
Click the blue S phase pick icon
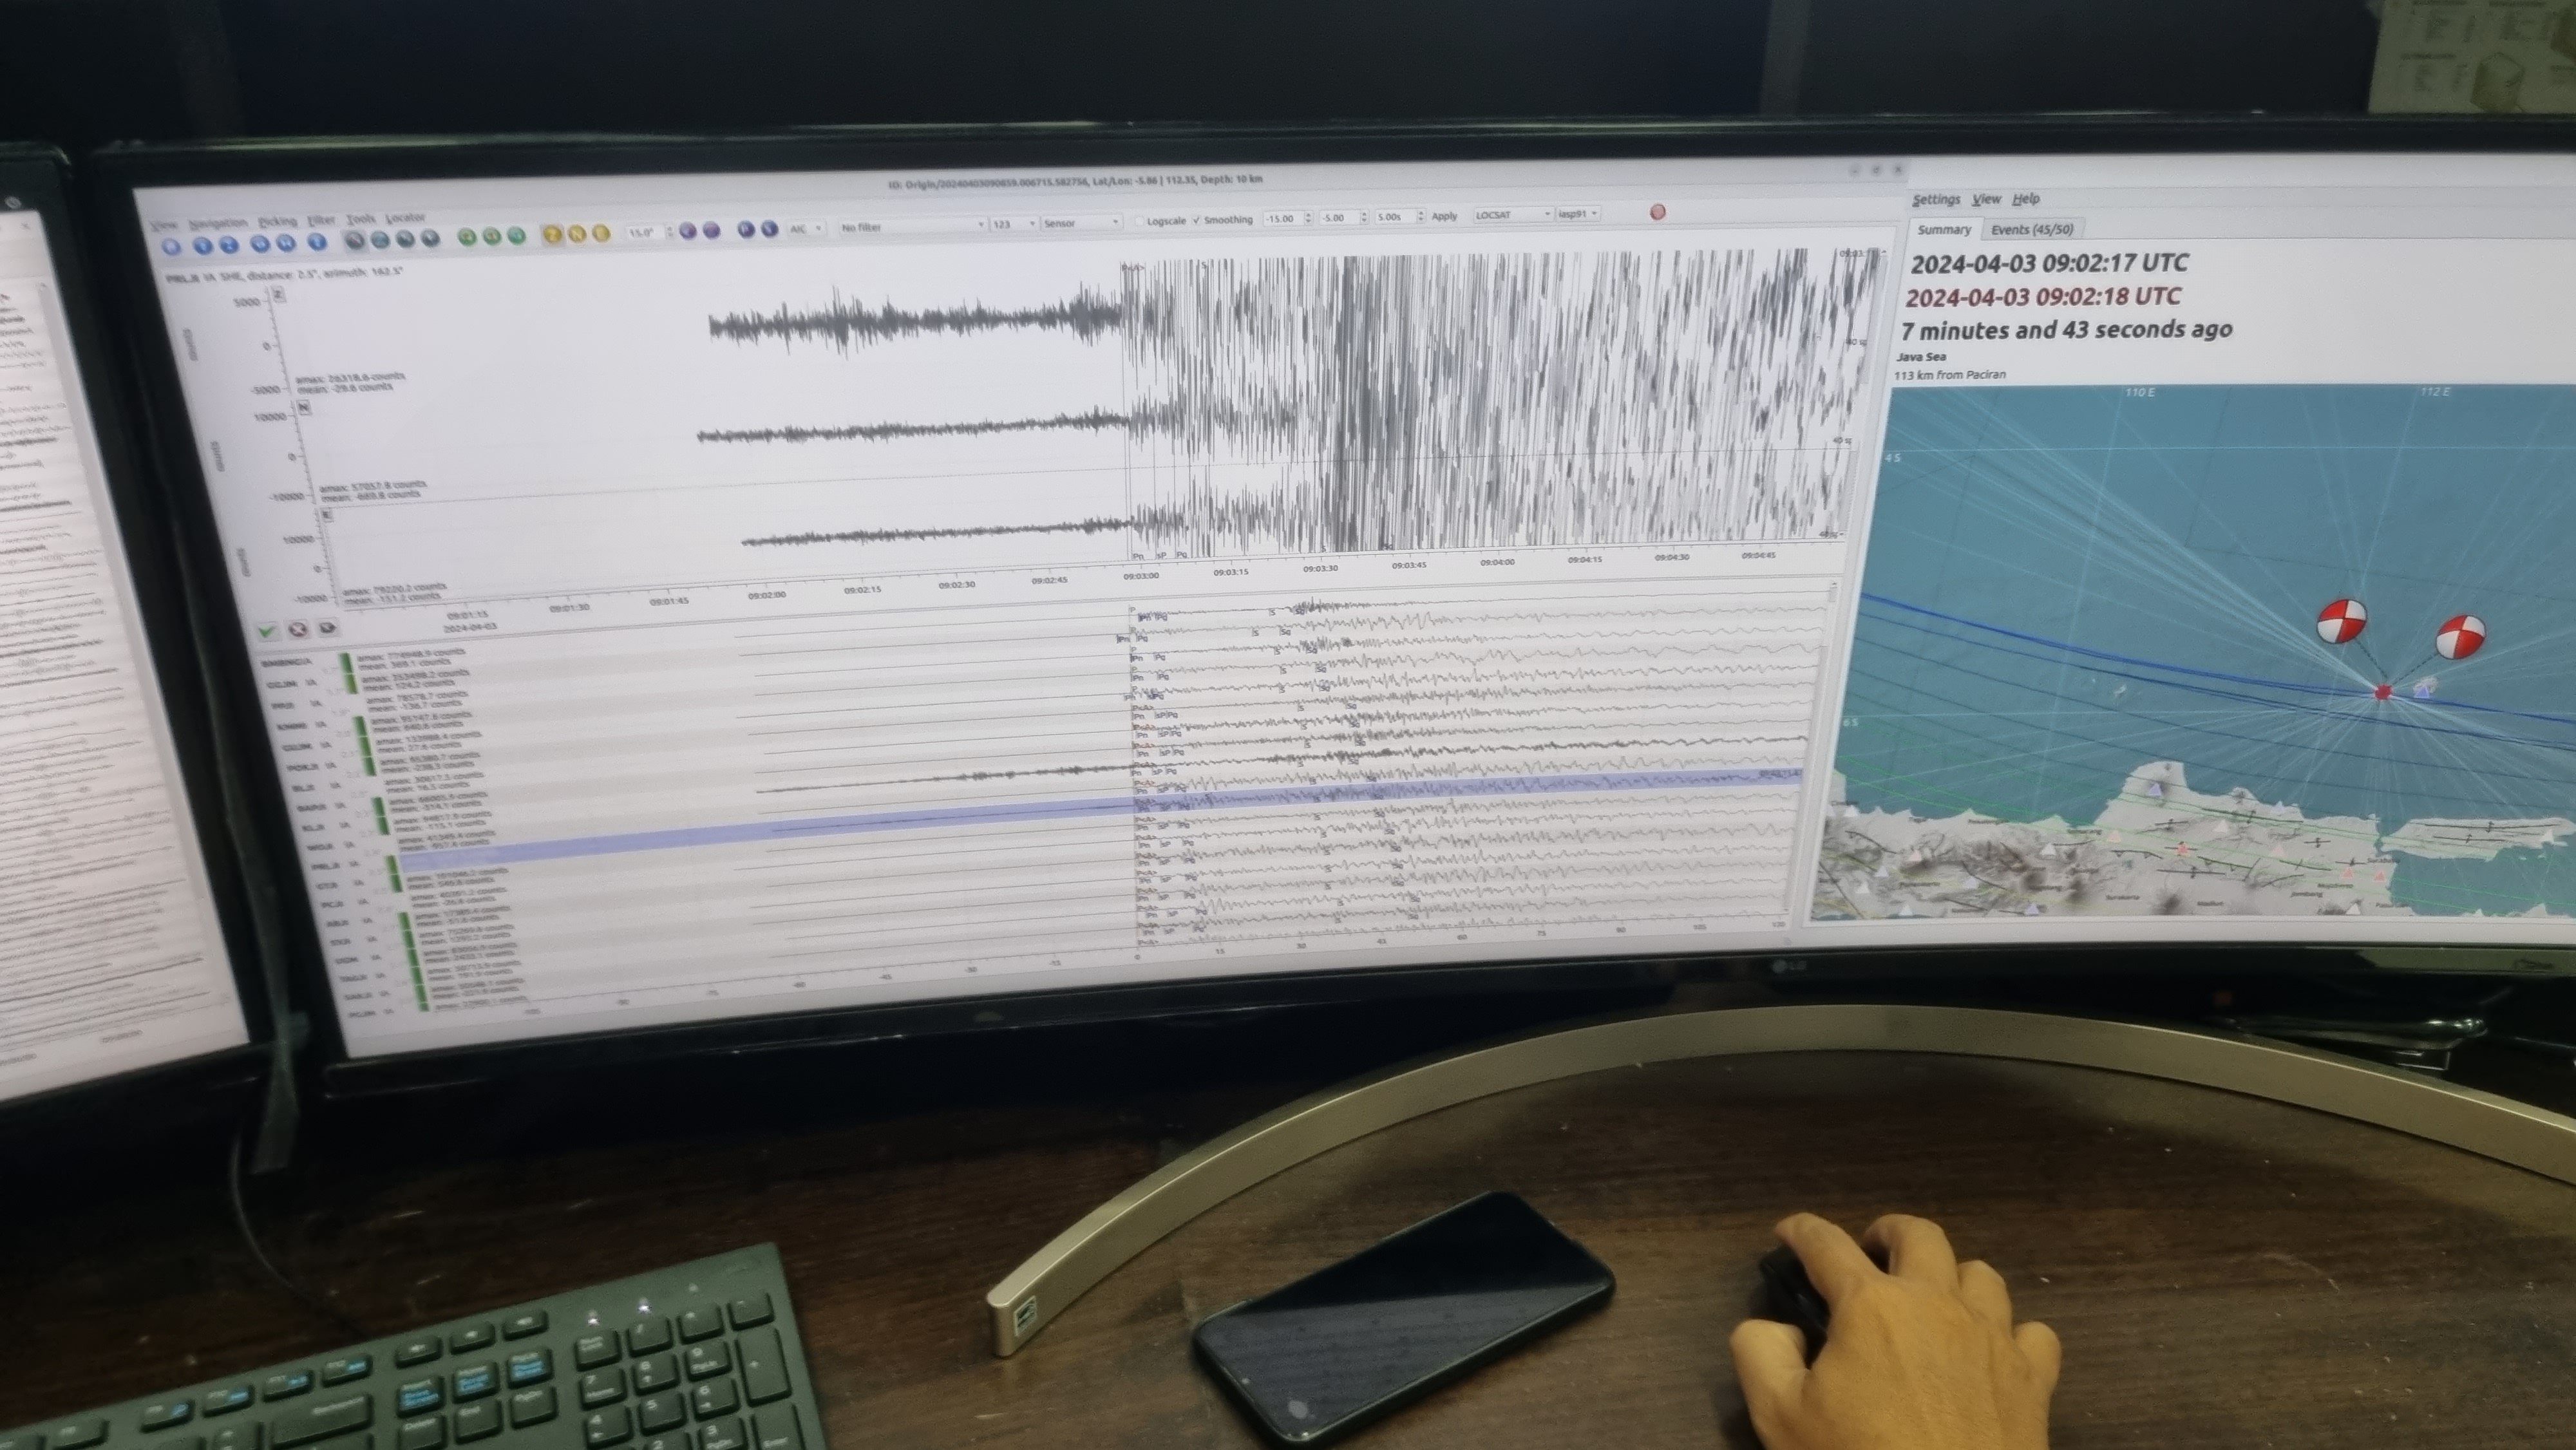tap(769, 230)
